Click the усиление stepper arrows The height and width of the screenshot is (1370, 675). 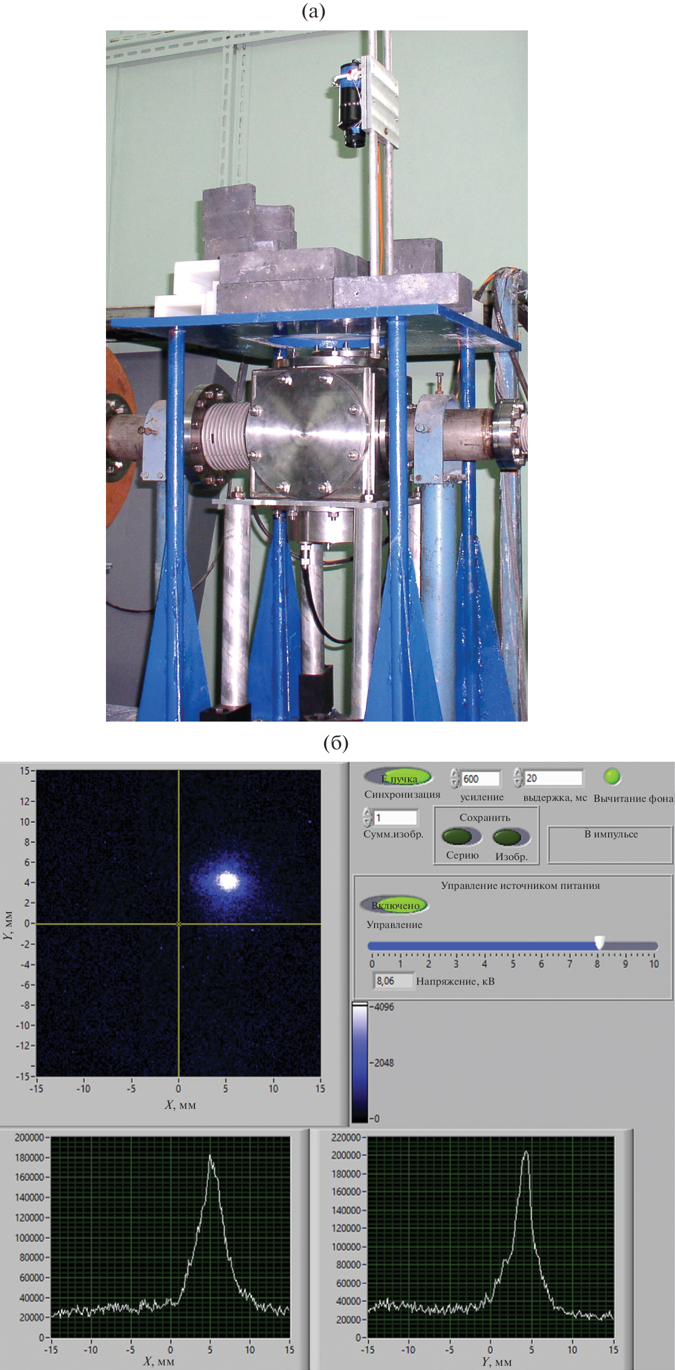(x=455, y=778)
